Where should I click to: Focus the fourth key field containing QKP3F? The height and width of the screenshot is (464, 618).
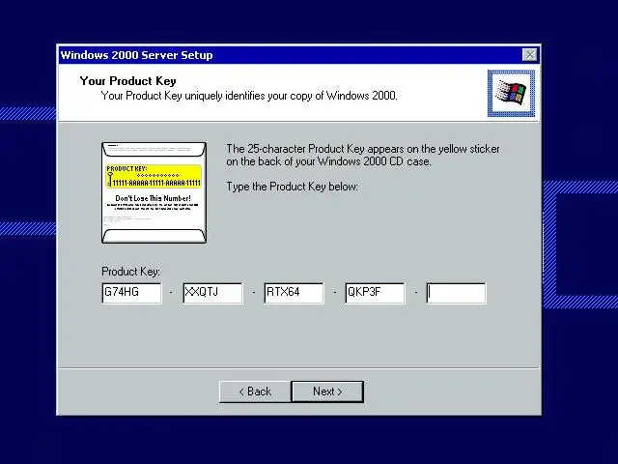click(x=375, y=293)
